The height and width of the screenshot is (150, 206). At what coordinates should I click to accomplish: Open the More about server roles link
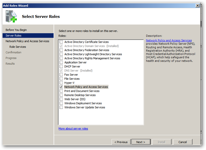tap(73, 129)
